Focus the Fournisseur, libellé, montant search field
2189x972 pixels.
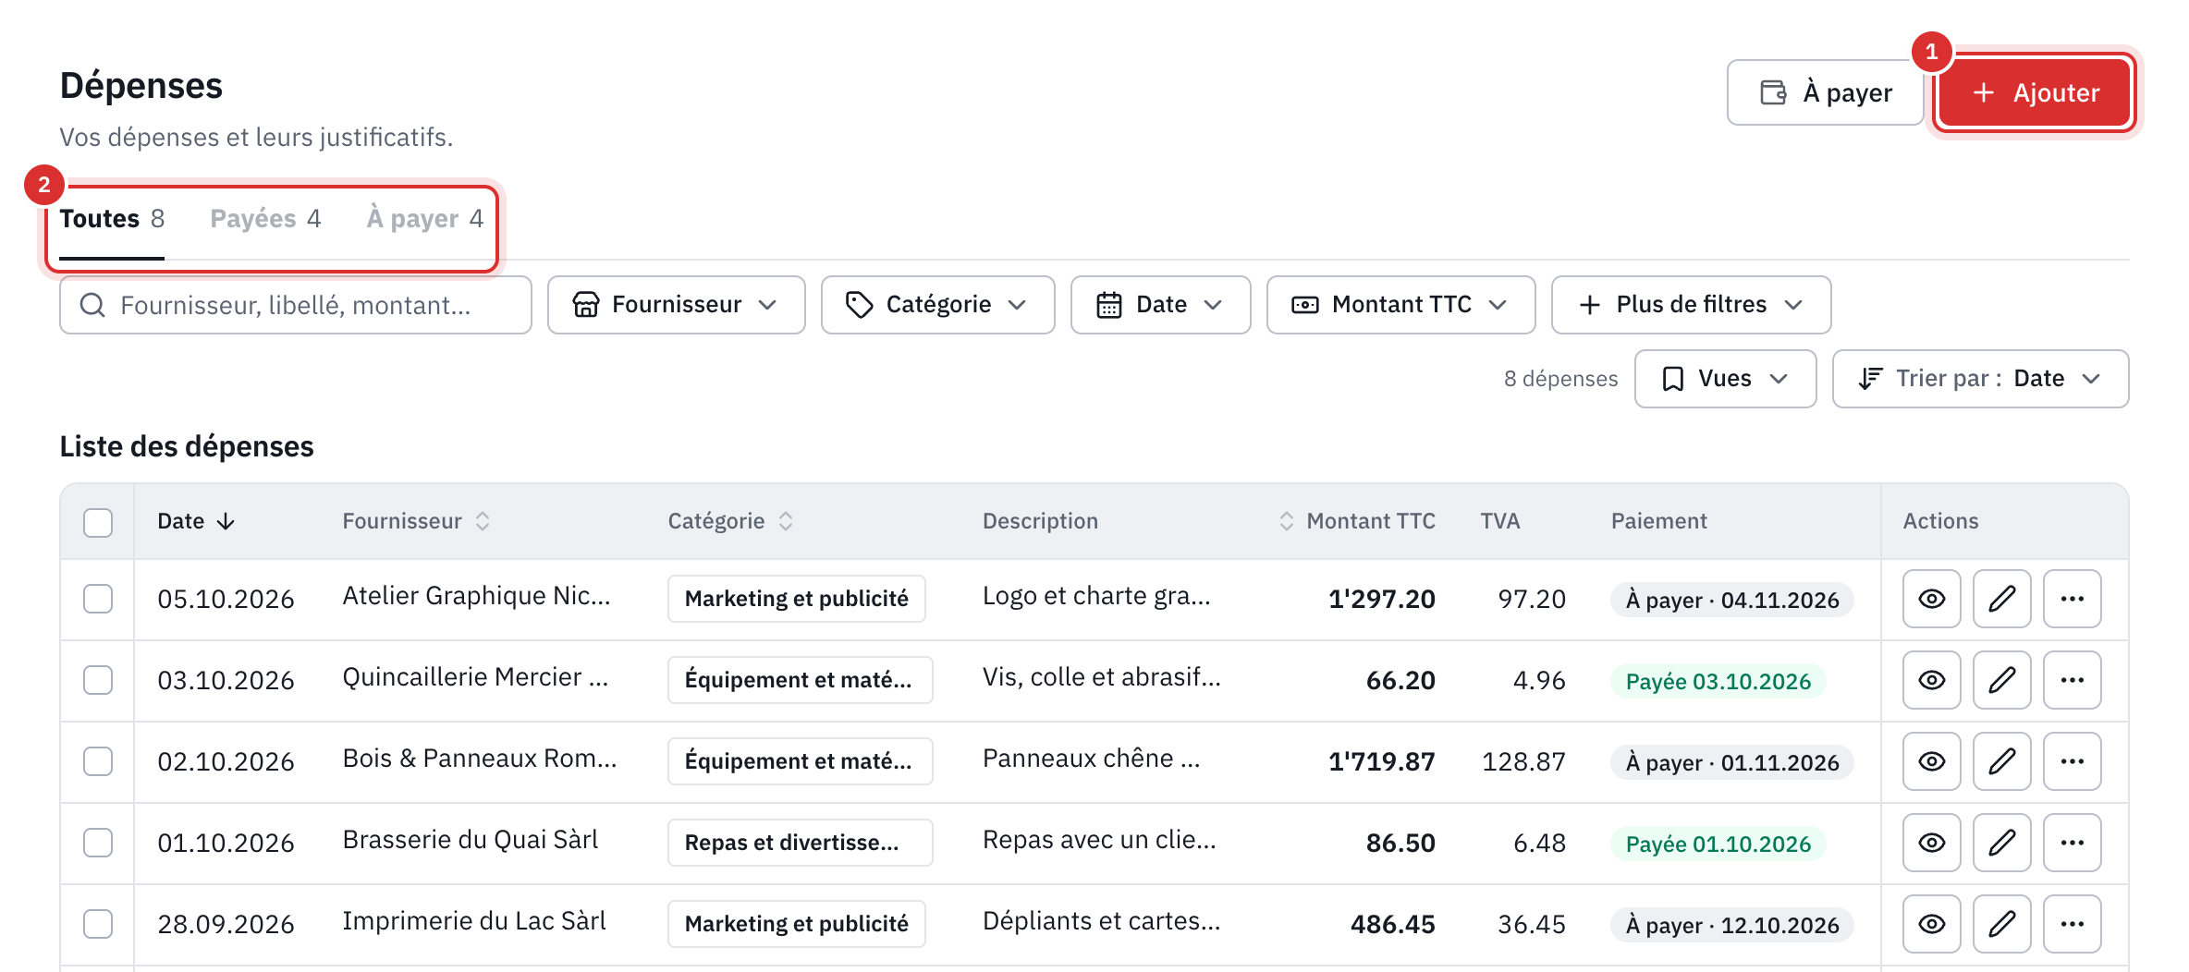pyautogui.click(x=296, y=305)
